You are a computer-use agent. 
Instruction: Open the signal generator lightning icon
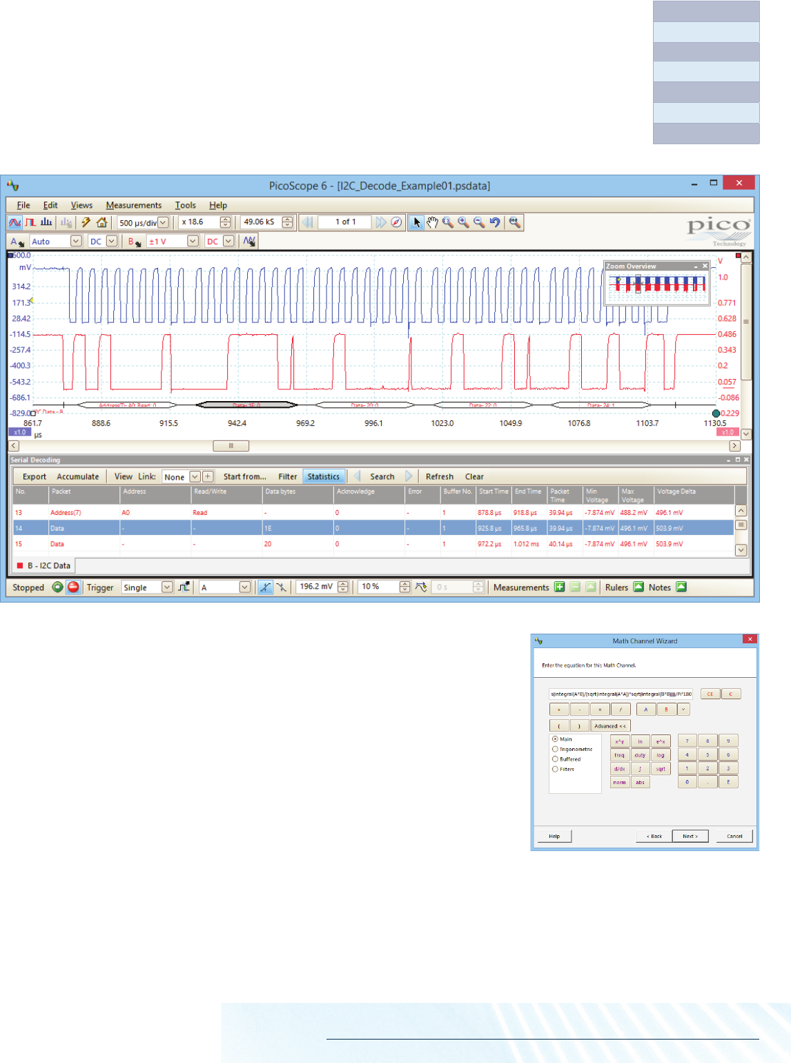86,222
